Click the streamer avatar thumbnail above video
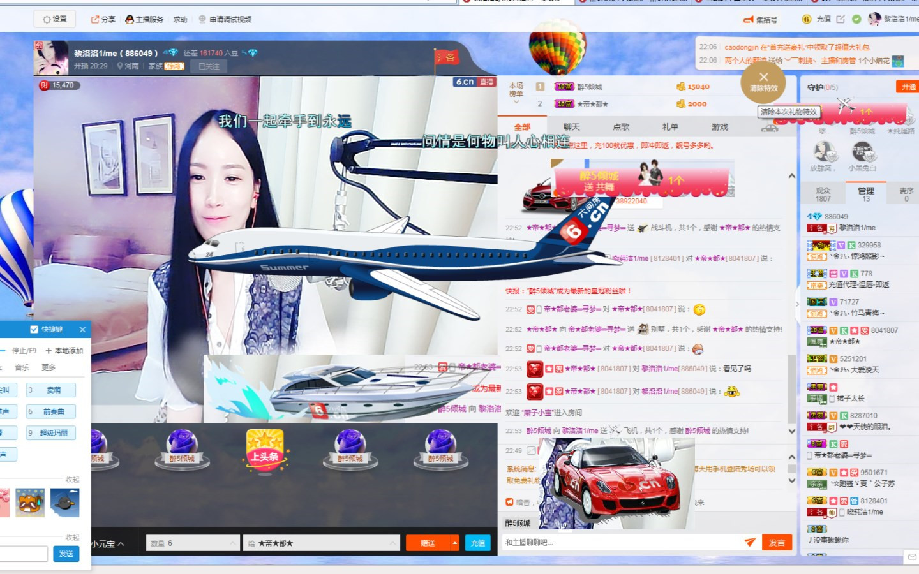The width and height of the screenshot is (919, 574). (x=51, y=58)
